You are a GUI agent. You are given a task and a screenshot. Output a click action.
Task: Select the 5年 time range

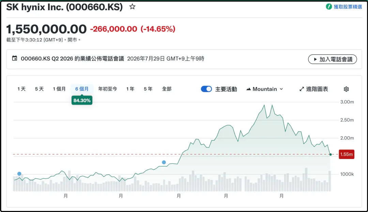[x=148, y=89]
